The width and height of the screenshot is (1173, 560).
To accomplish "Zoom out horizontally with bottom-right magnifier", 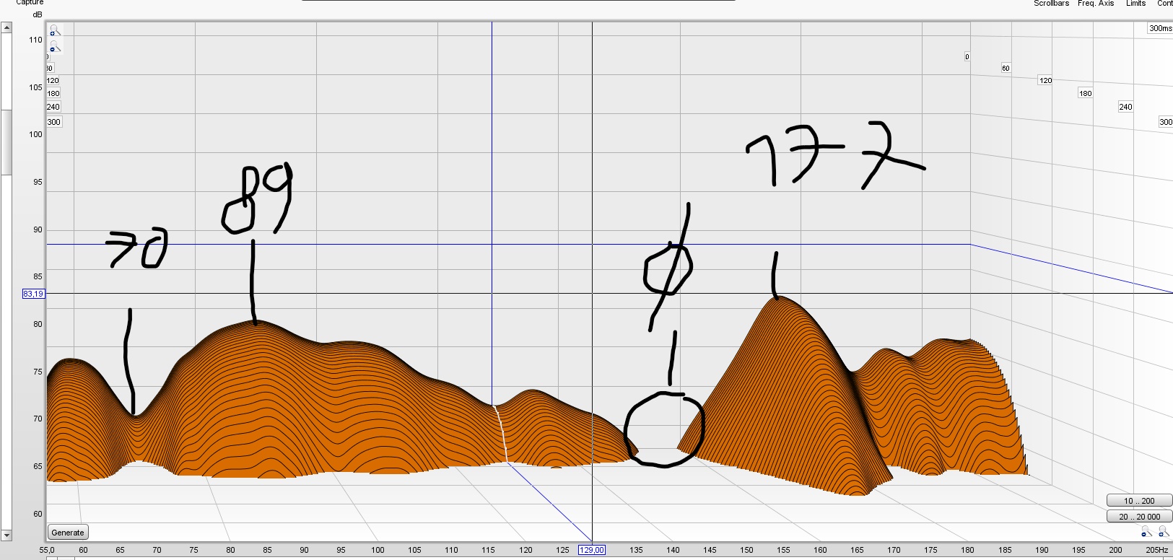I will (1146, 532).
